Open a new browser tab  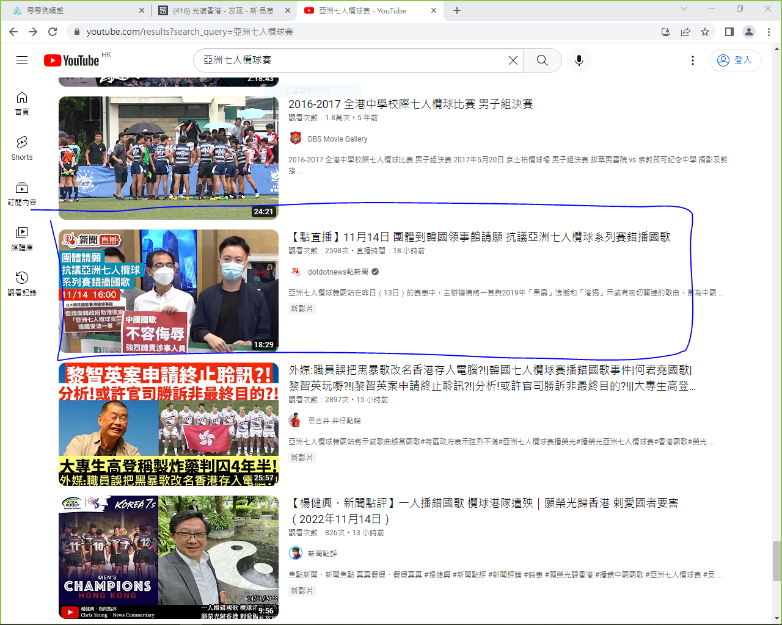(457, 10)
